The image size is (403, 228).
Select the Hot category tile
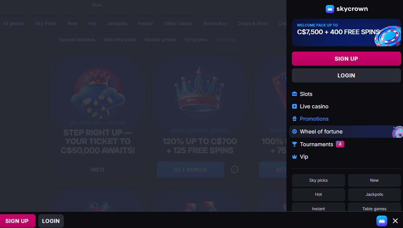coord(318,194)
